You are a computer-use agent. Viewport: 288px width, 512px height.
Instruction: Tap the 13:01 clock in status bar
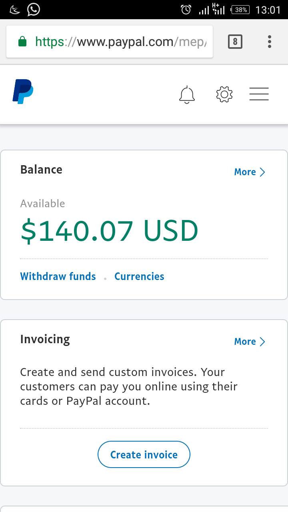268,10
